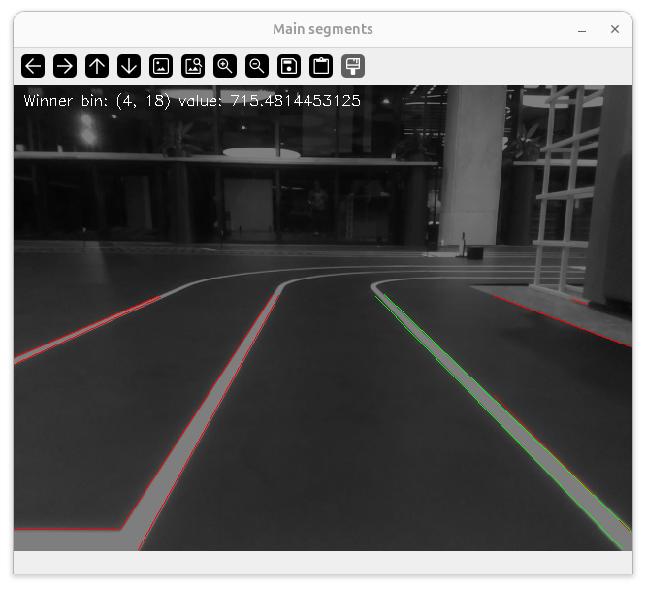The width and height of the screenshot is (646, 590).
Task: Fit image to window icon
Action: (193, 66)
